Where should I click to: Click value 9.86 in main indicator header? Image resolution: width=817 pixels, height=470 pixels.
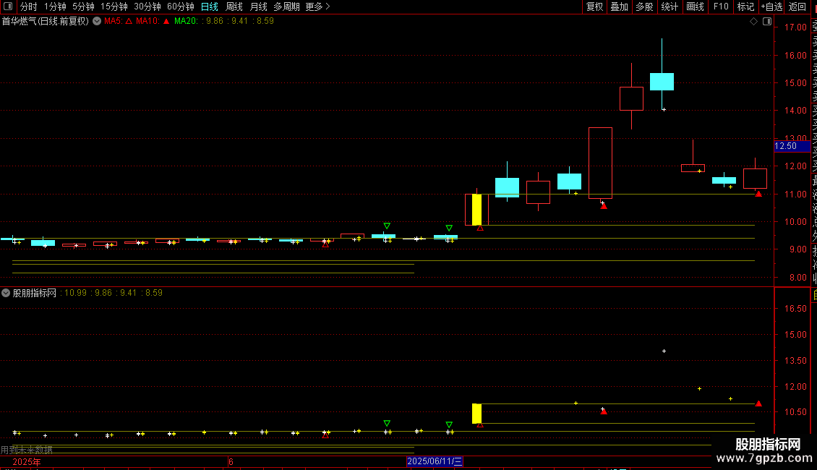point(215,21)
